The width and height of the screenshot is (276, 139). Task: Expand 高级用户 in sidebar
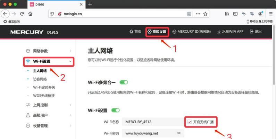click(x=49, y=115)
